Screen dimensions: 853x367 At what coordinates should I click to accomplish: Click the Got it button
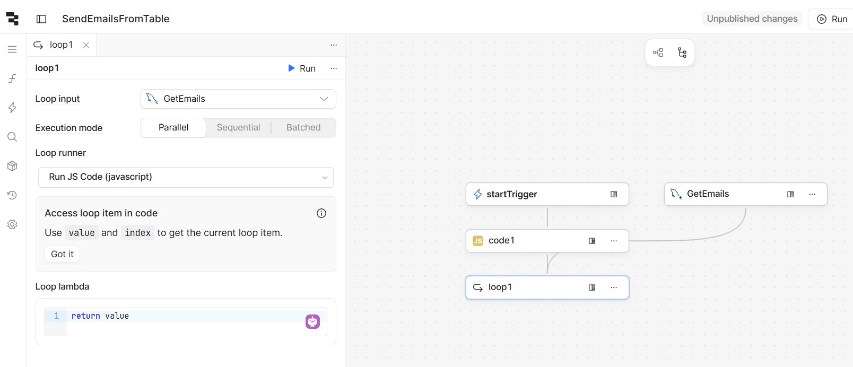pos(62,254)
